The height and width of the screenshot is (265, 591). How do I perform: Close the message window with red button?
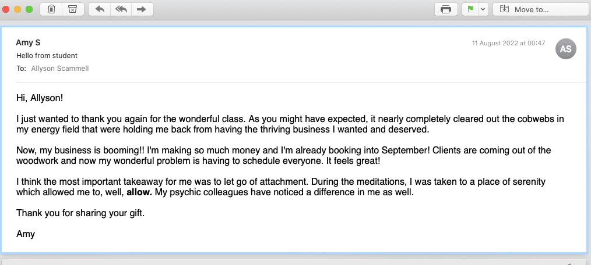pos(6,9)
